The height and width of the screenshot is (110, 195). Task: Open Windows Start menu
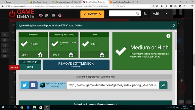pos(3,107)
